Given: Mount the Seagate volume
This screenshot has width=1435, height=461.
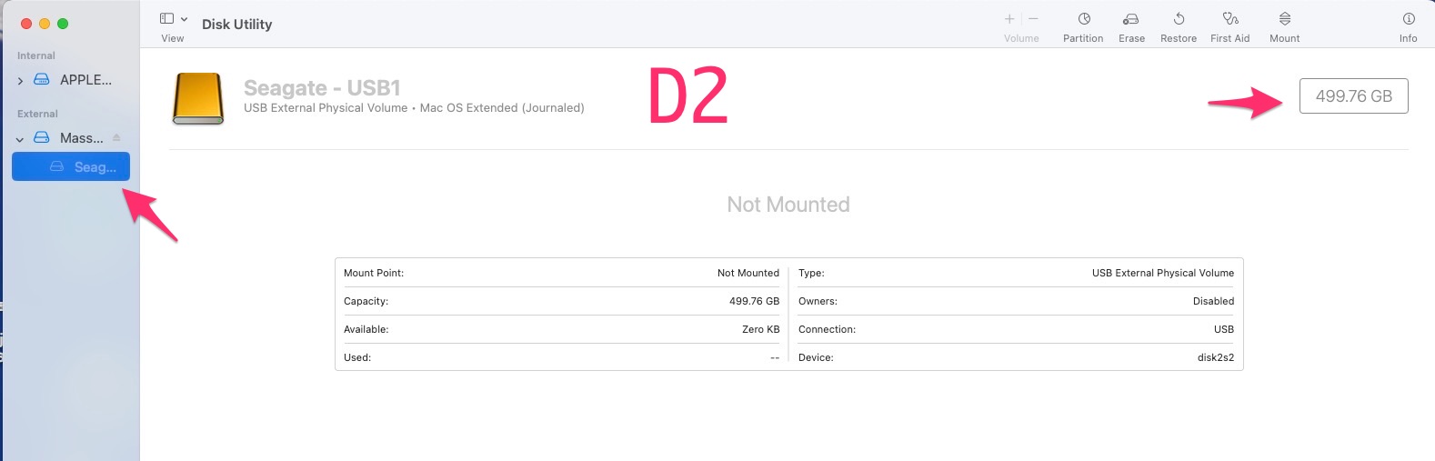Looking at the screenshot, I should tap(1284, 27).
